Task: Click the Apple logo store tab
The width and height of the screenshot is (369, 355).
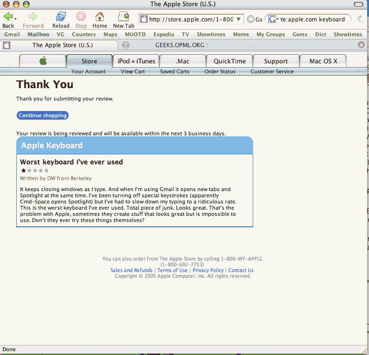Action: point(43,61)
